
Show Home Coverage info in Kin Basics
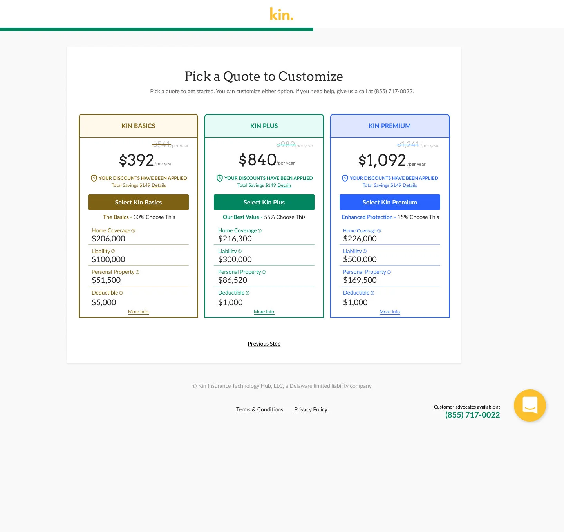click(133, 231)
